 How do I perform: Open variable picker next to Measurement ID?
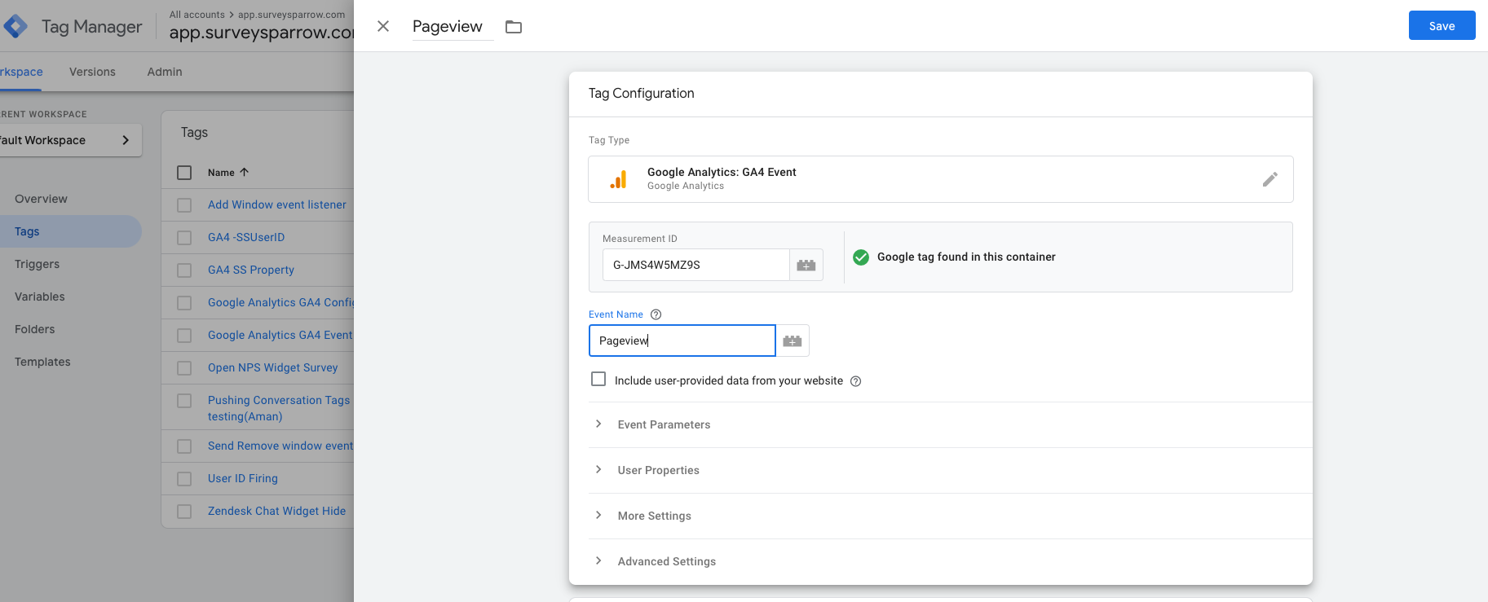pos(806,266)
